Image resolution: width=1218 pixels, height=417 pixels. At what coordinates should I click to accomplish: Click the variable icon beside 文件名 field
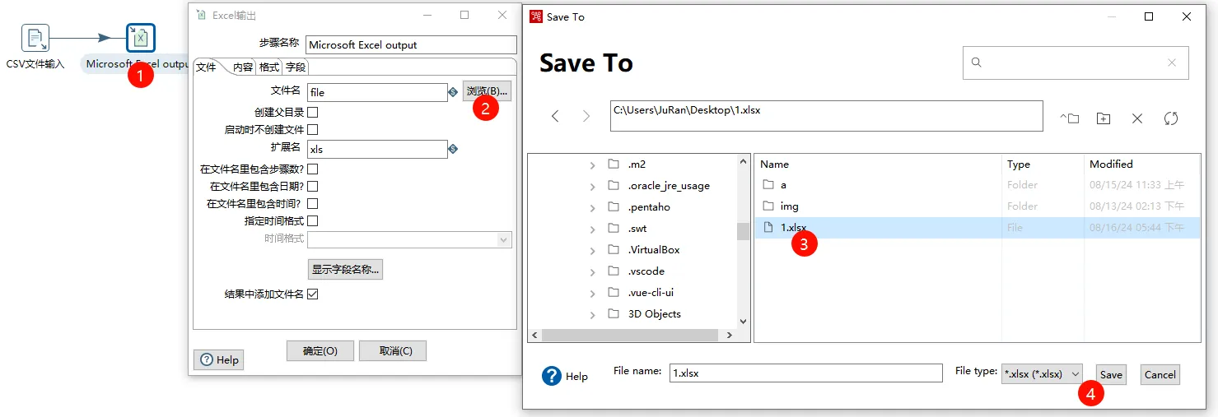pyautogui.click(x=453, y=92)
